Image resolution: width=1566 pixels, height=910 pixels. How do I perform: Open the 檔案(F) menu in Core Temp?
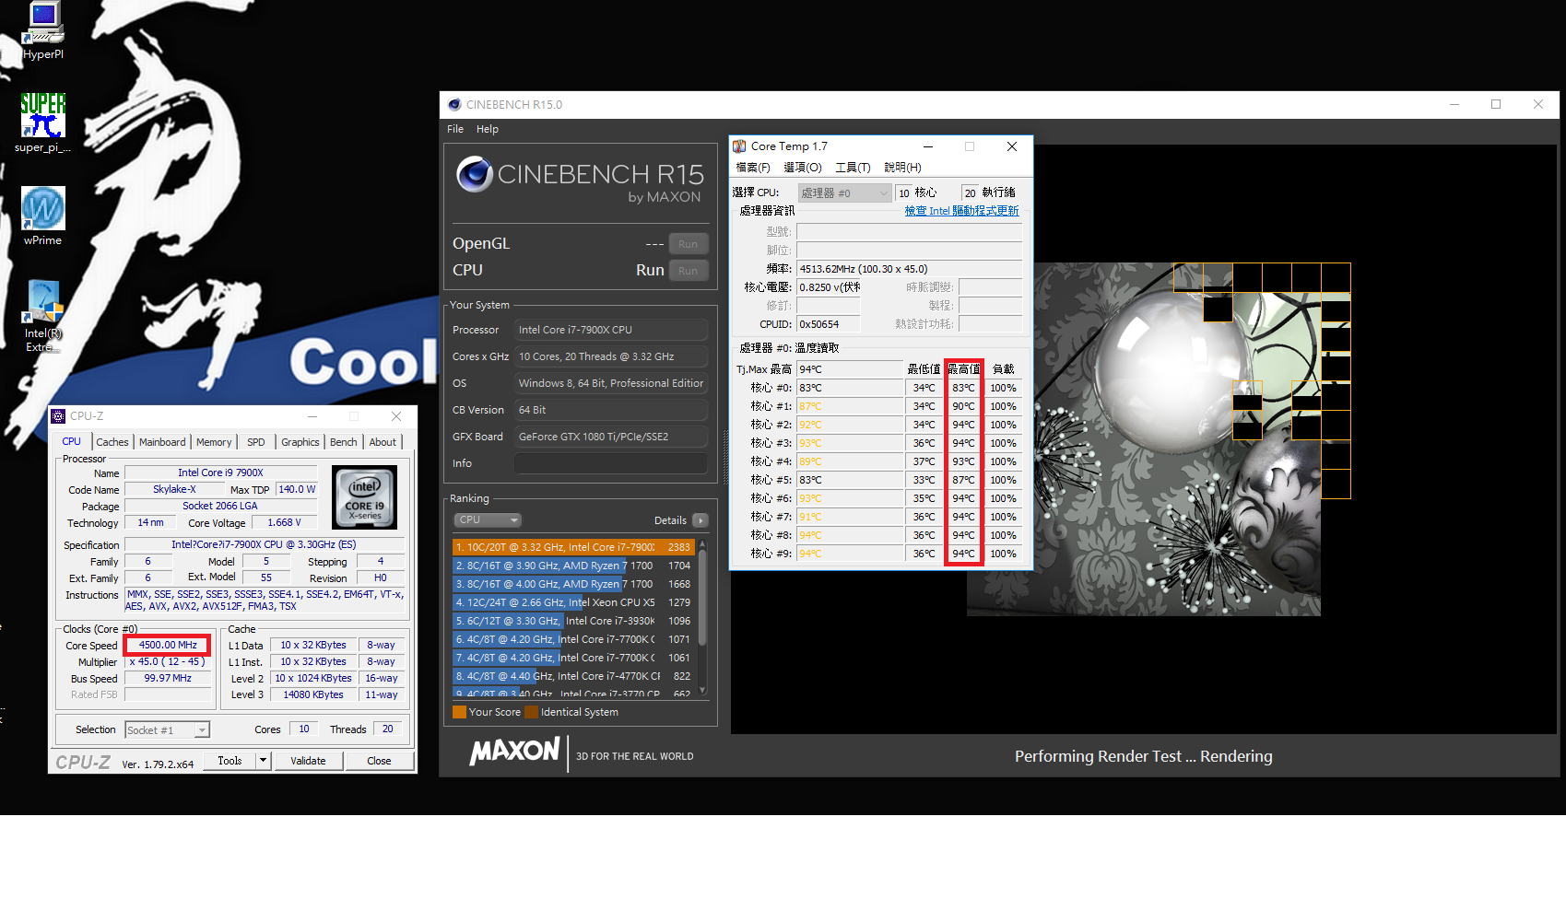753,168
